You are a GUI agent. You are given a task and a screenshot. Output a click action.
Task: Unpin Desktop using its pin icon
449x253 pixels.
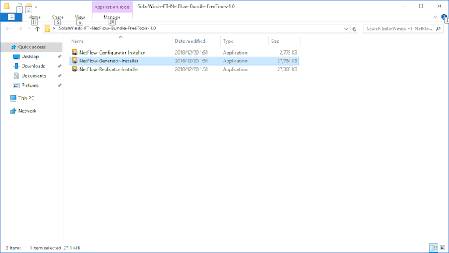point(59,57)
